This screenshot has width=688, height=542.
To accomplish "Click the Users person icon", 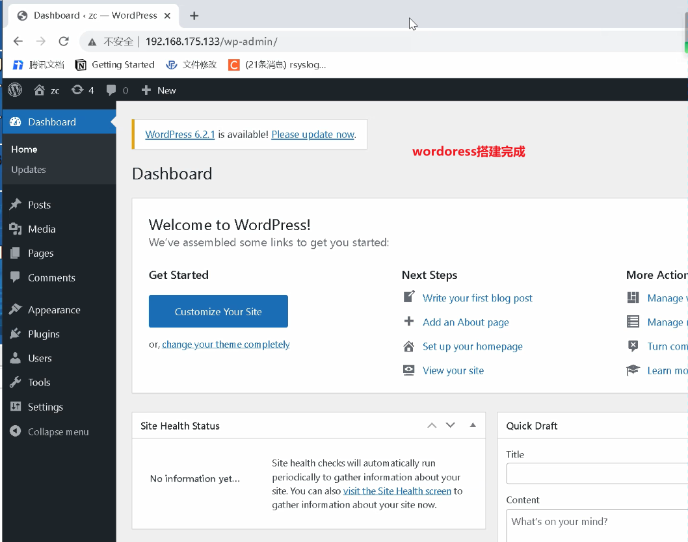I will click(16, 357).
